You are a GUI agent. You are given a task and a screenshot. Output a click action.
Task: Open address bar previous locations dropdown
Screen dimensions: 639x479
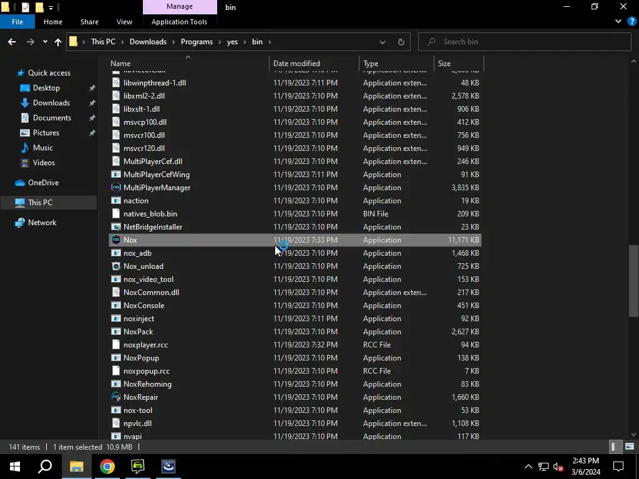(383, 42)
